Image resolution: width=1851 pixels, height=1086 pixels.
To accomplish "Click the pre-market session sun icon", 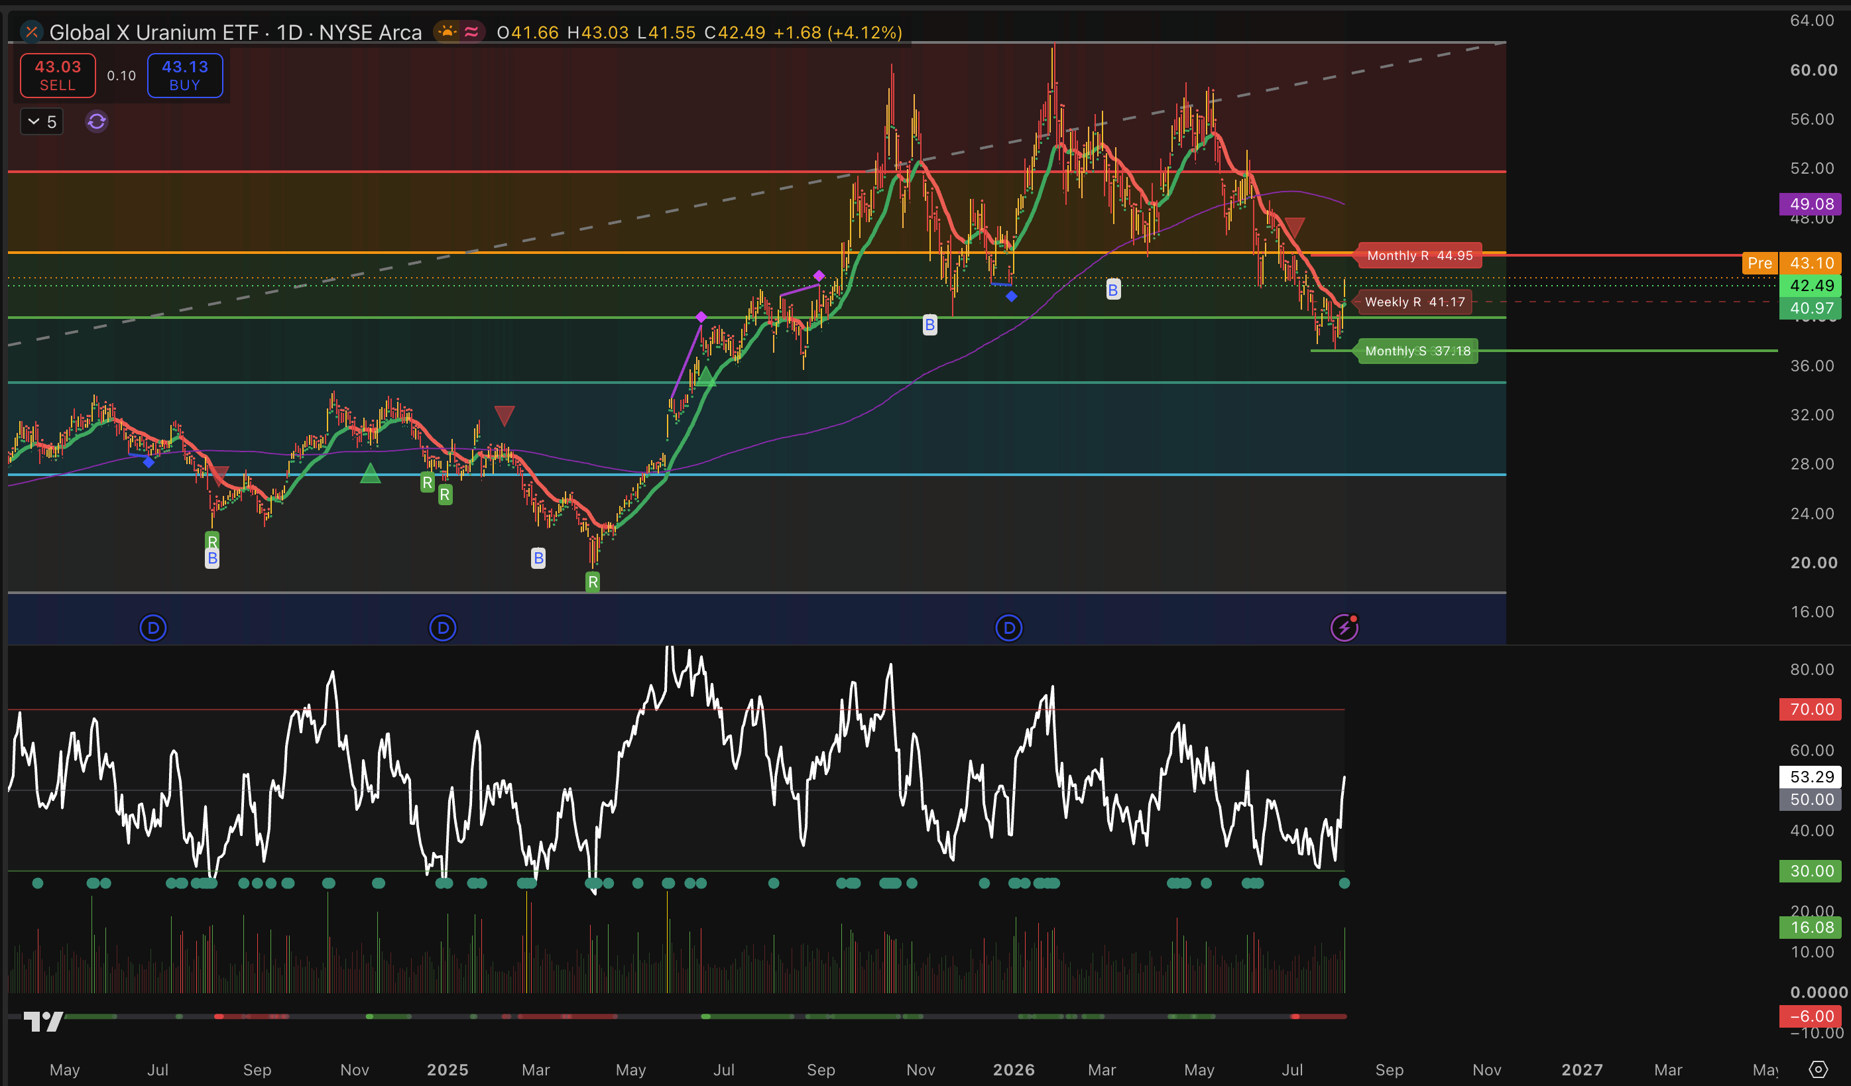I will pos(447,32).
